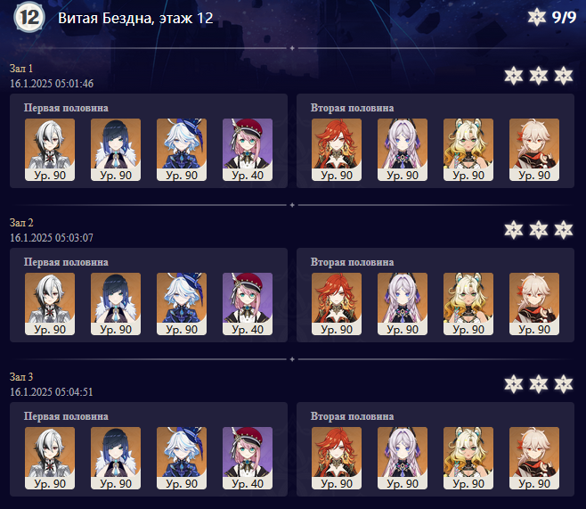This screenshot has height=509, width=586.
Task: Click black-and-white haired character in Зал 3
Action: (x=50, y=458)
